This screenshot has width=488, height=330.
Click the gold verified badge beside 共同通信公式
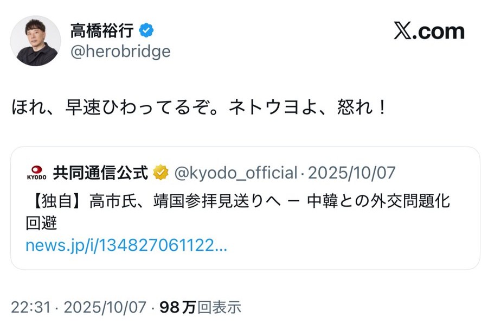pyautogui.click(x=160, y=173)
